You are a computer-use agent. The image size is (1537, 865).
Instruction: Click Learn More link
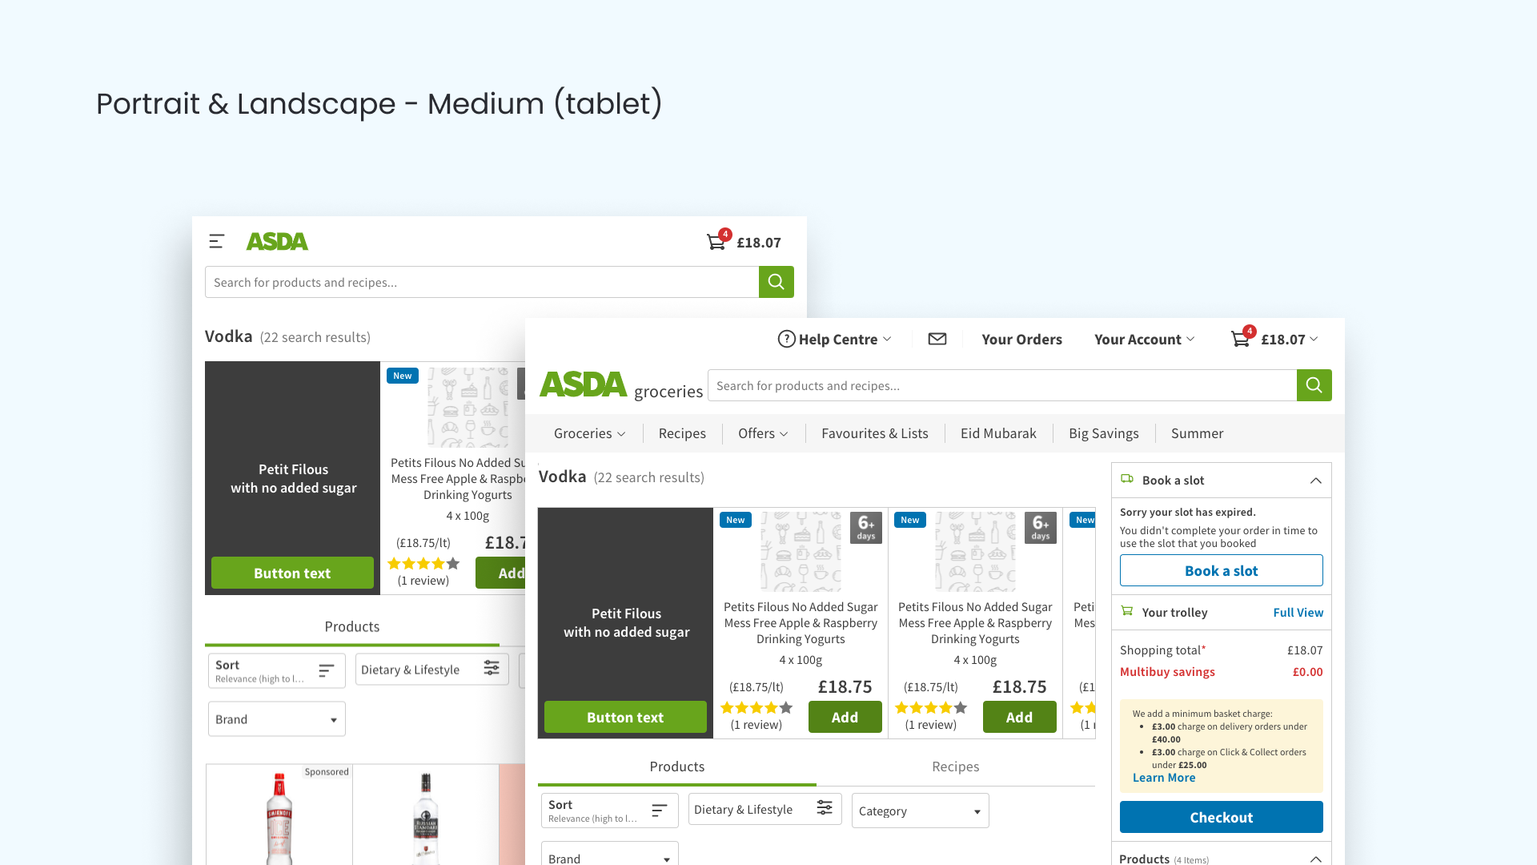1163,778
